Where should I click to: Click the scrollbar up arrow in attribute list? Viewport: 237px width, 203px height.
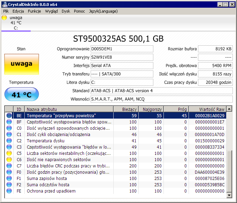click(x=229, y=109)
